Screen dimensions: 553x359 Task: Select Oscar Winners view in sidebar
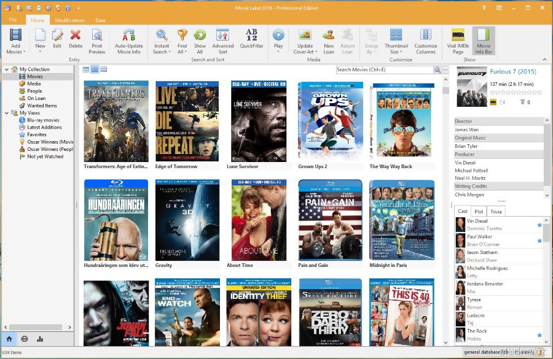coord(49,142)
